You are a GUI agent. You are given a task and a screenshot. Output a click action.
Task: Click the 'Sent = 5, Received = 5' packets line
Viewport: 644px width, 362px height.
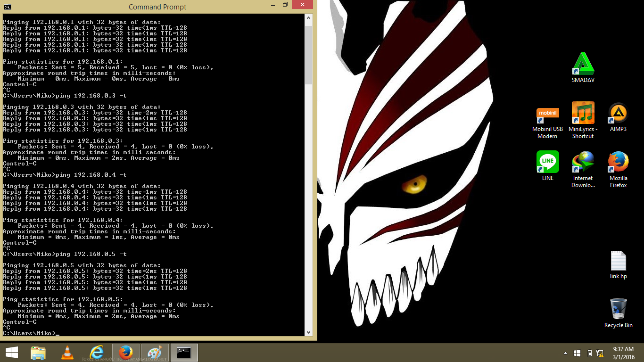coord(116,67)
